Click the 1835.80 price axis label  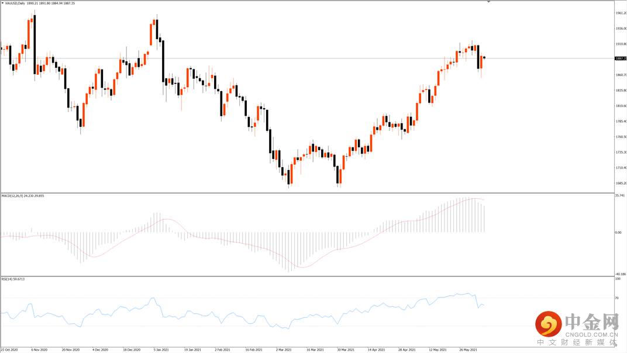621,91
